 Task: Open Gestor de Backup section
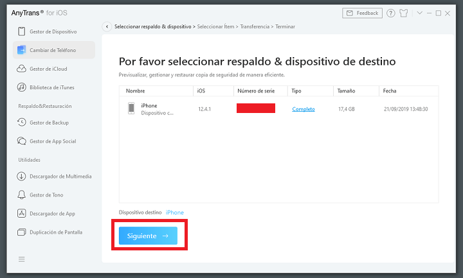(x=54, y=123)
